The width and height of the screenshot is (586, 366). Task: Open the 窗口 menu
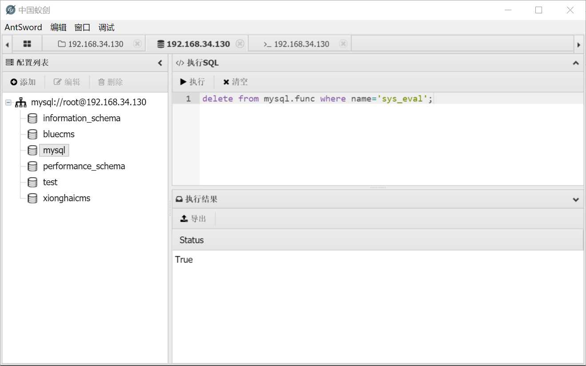(82, 28)
